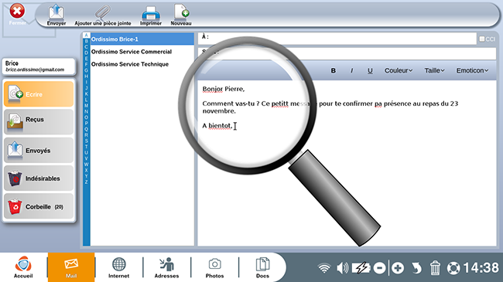Screen dimensions: 503x282
Task: Open the Emoticon dropdown
Action: pyautogui.click(x=472, y=70)
